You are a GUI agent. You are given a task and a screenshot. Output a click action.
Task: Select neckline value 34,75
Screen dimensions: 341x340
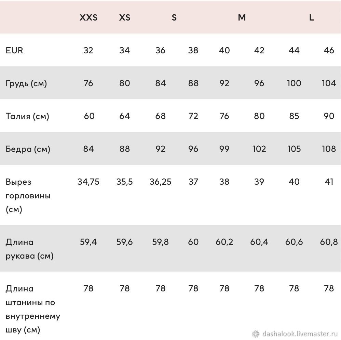[x=88, y=182]
